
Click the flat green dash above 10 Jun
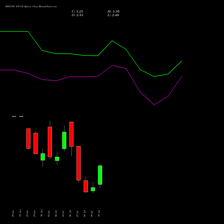[x=21, y=116]
